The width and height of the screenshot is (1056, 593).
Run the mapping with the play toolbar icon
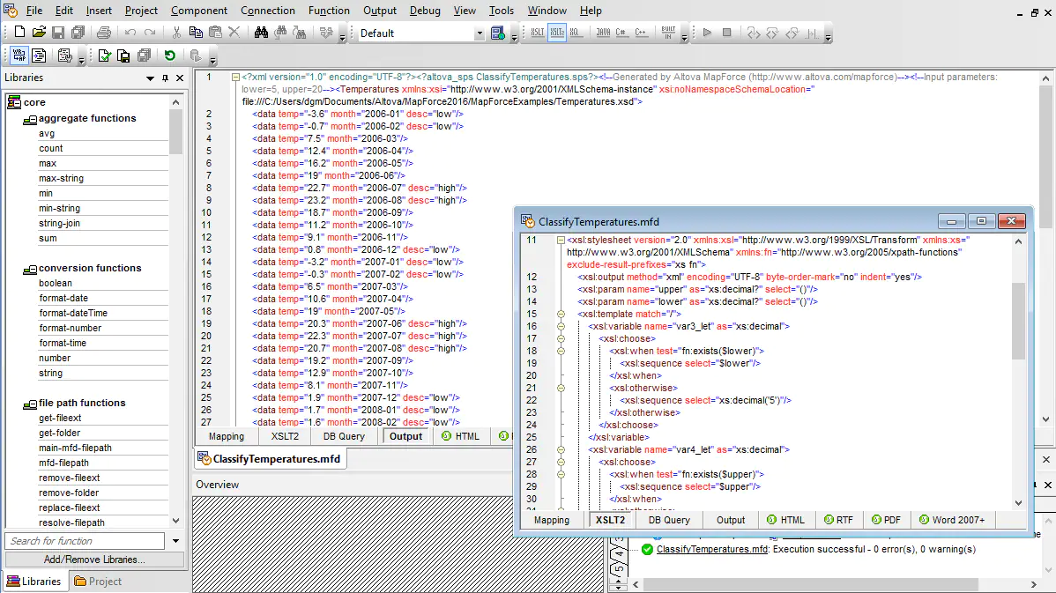pyautogui.click(x=708, y=33)
